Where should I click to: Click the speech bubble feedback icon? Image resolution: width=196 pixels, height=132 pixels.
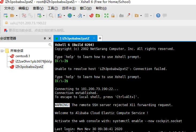[x=165, y=15]
